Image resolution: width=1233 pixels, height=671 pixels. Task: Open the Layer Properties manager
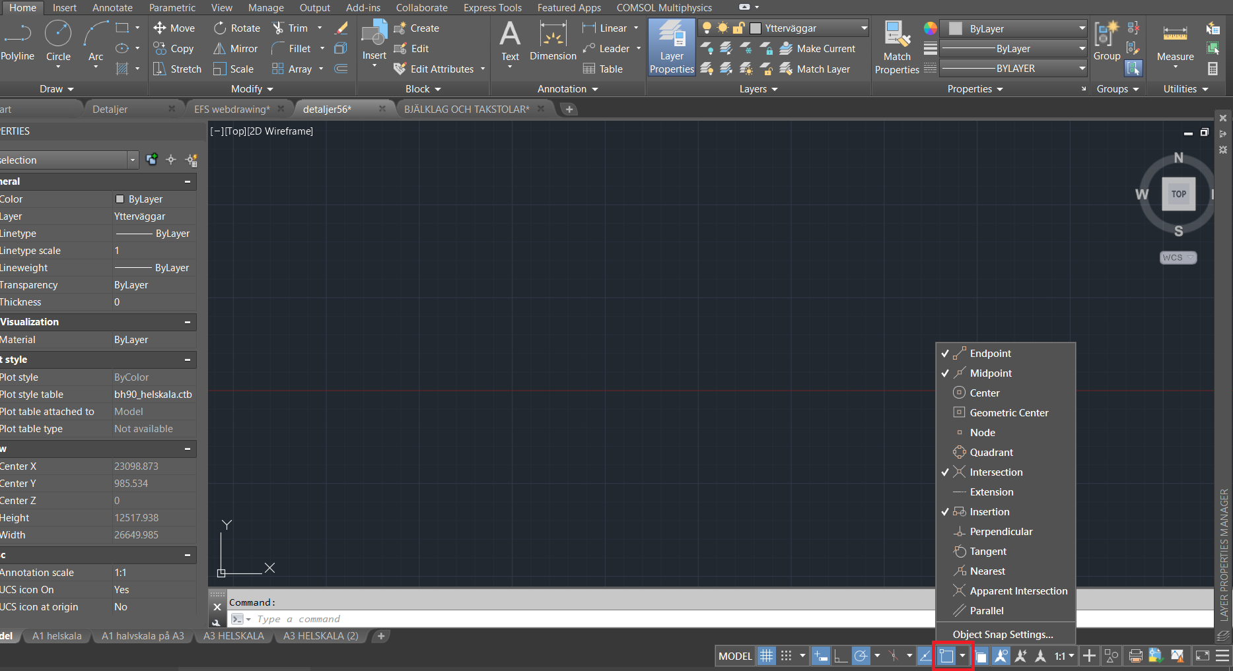point(671,47)
